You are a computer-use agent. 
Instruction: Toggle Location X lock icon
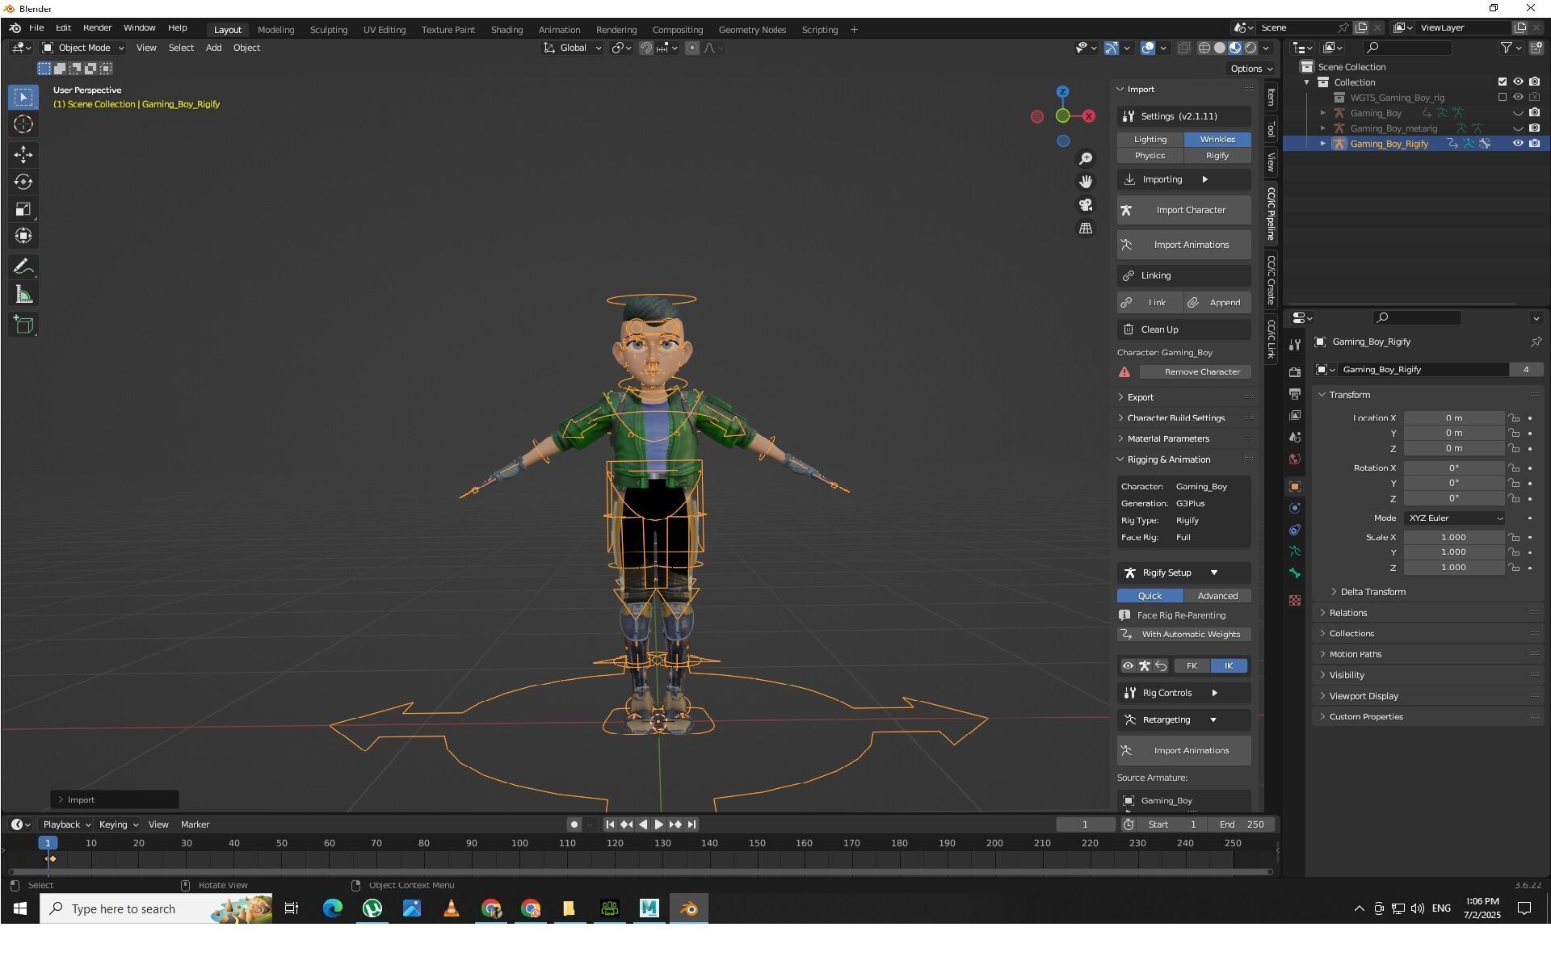click(x=1514, y=418)
